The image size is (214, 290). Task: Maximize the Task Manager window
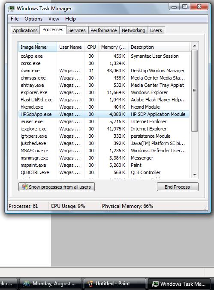pyautogui.click(x=185, y=7)
